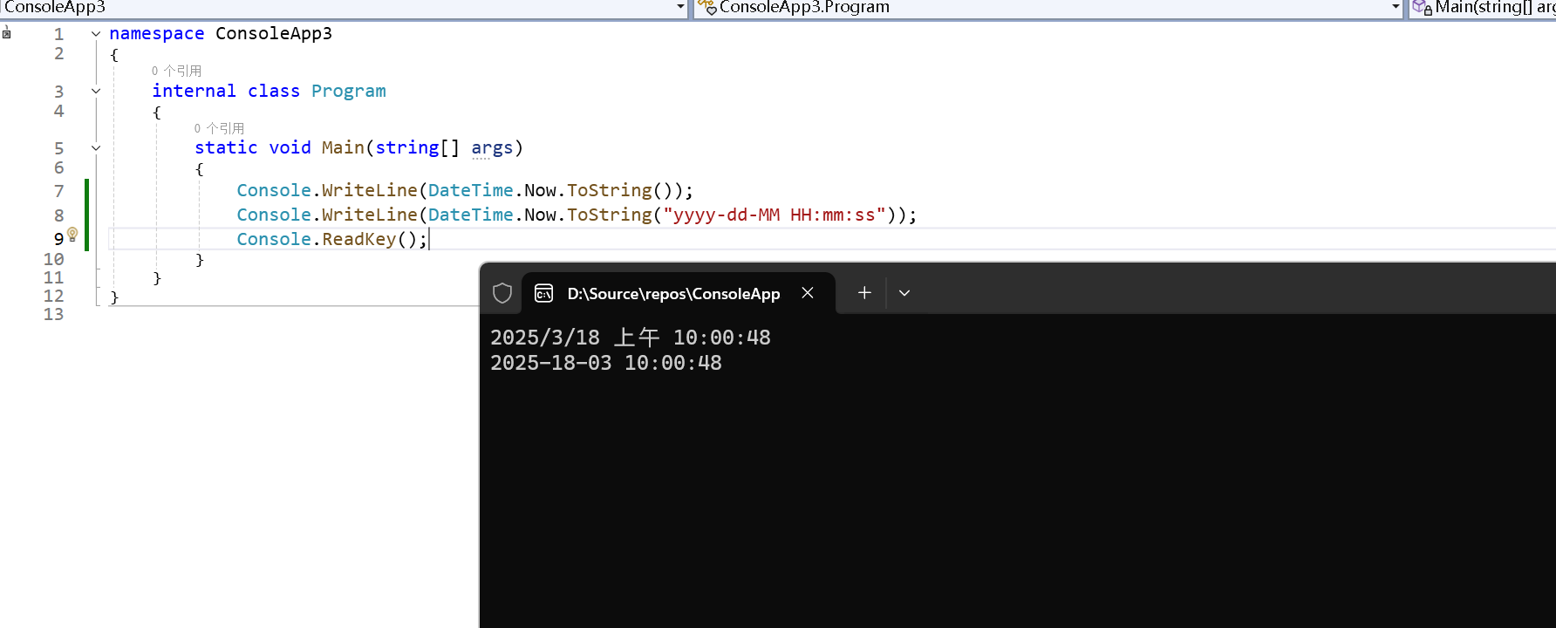Collapse the Program class outlining region
Screen dimensions: 1556x628
[x=96, y=91]
